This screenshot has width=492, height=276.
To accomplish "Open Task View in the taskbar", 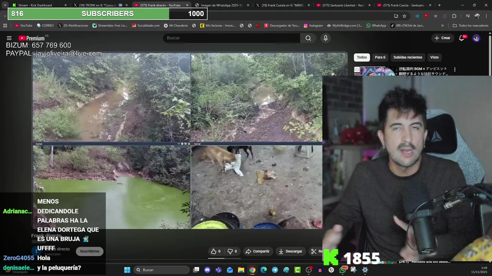I will tap(196, 270).
